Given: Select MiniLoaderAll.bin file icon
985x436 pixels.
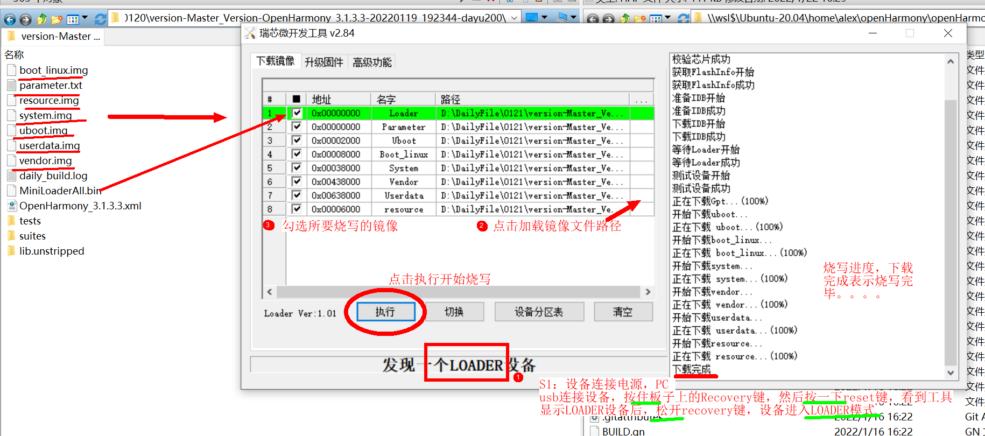Looking at the screenshot, I should [x=12, y=191].
